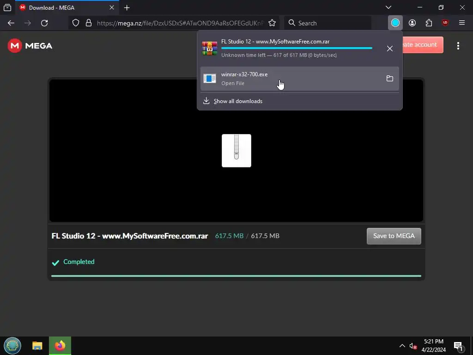Click the winrar exe file icon
The image size is (473, 355).
coord(210,79)
